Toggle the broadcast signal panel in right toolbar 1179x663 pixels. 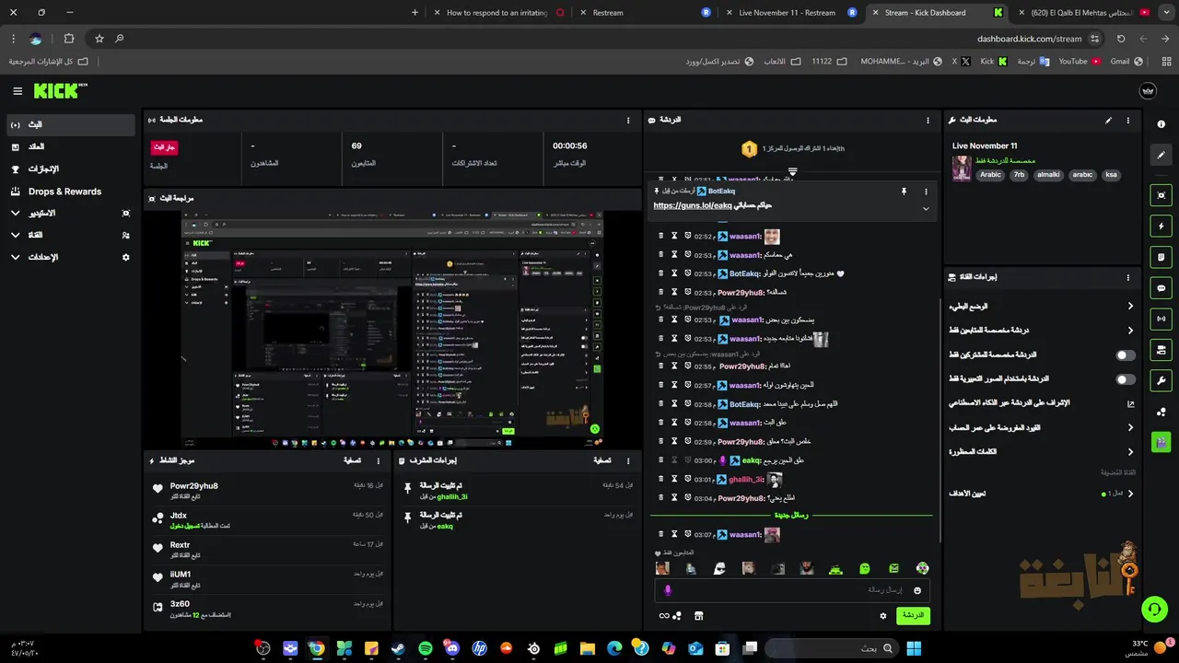point(1161,319)
